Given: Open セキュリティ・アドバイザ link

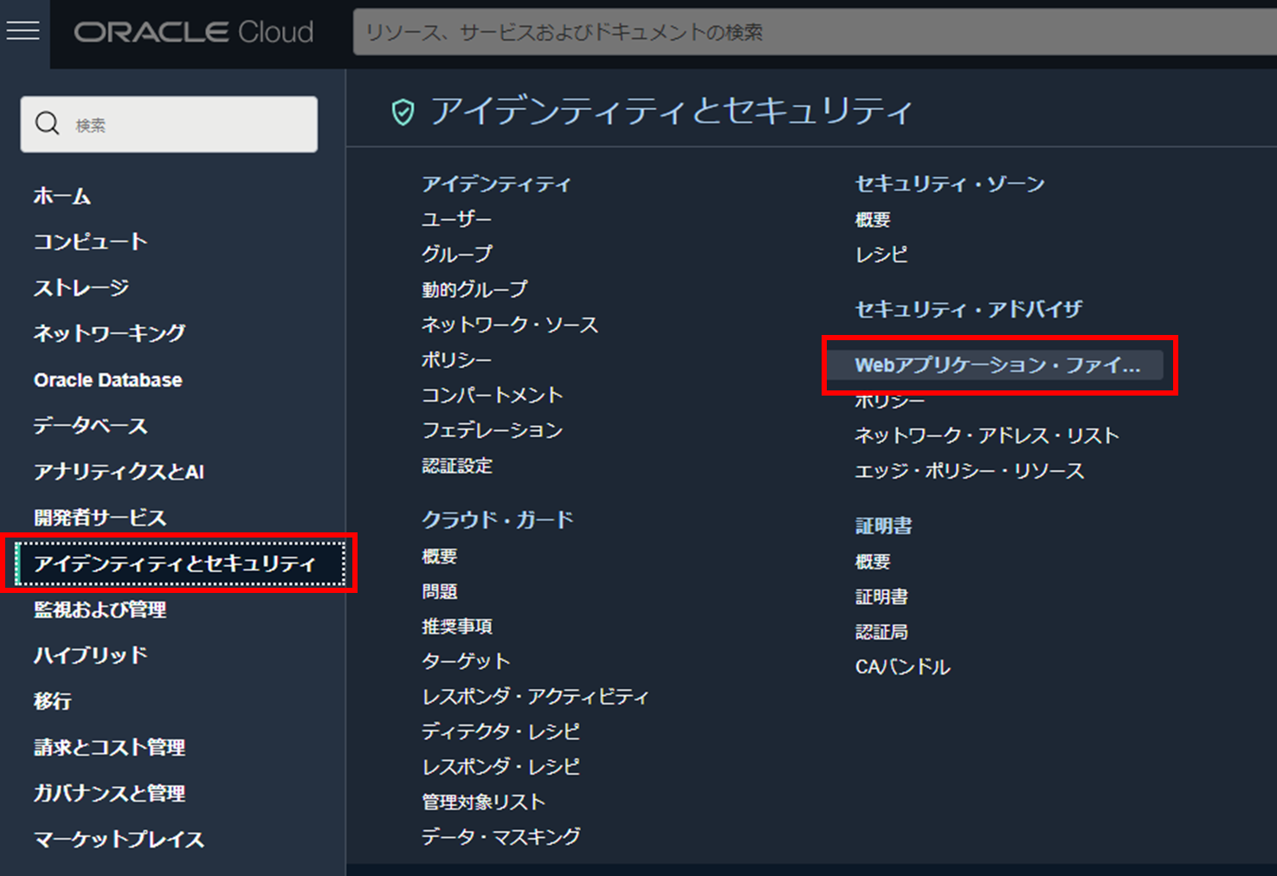Looking at the screenshot, I should pos(969,309).
